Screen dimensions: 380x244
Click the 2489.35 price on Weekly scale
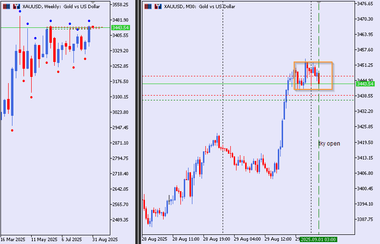(x=120, y=220)
